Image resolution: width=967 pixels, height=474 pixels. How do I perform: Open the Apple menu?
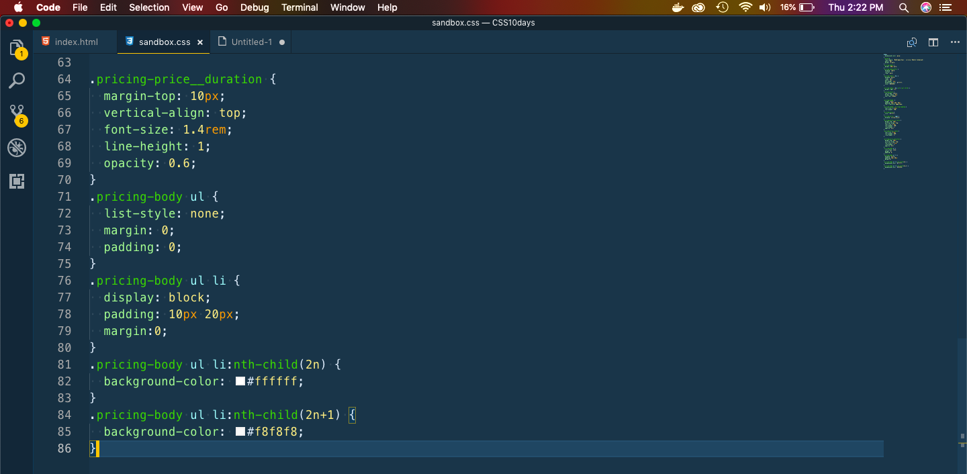coord(17,7)
